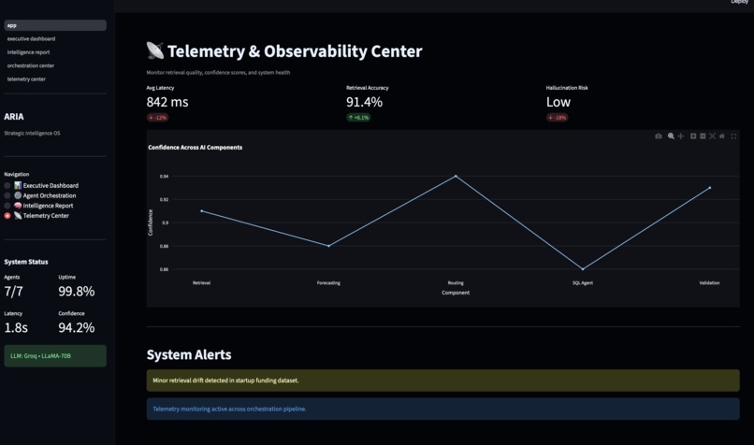Click the Executive Dashboard bar-chart icon
This screenshot has width=754, height=445.
click(x=18, y=185)
